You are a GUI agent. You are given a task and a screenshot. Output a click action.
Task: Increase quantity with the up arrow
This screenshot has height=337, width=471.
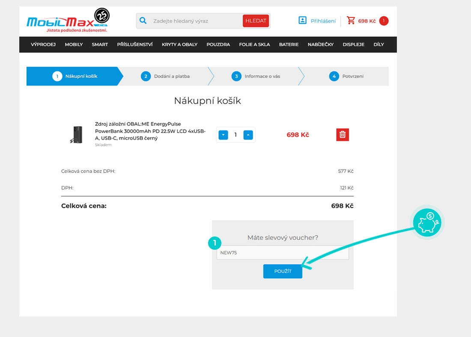click(248, 135)
